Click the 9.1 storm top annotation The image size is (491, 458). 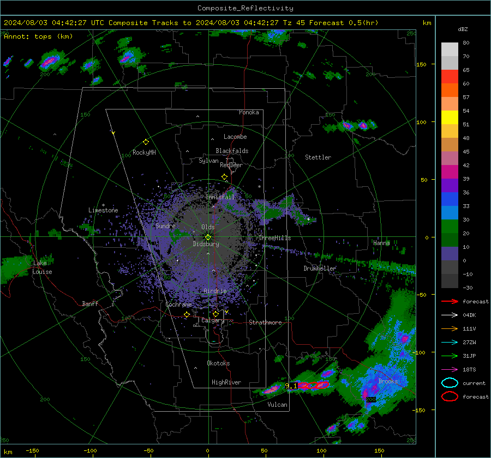(x=291, y=386)
